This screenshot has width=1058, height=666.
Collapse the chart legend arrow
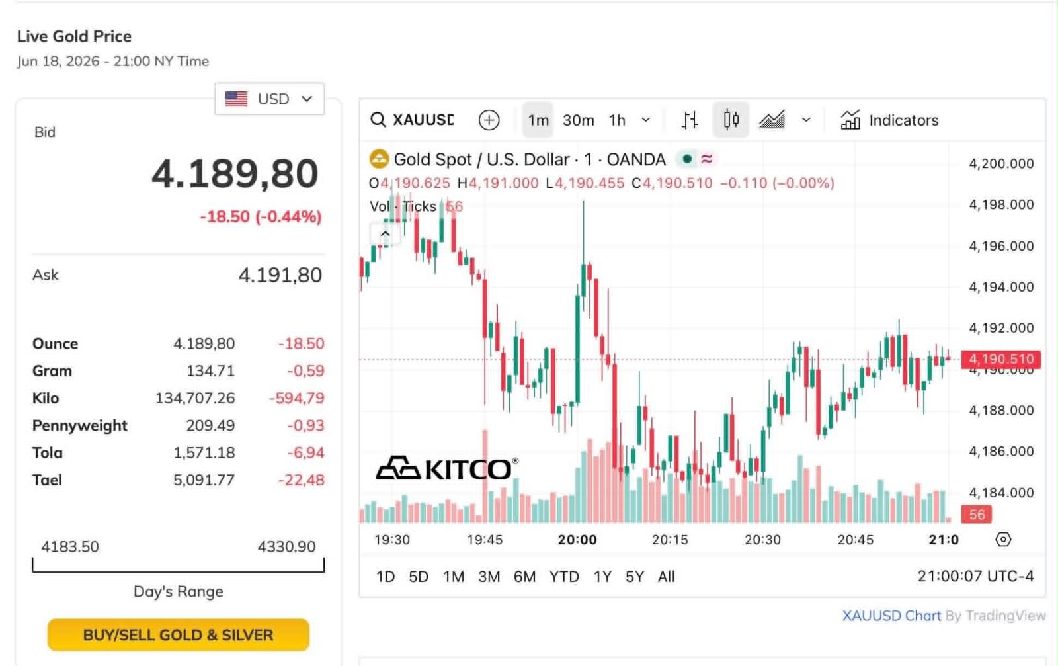(x=386, y=233)
